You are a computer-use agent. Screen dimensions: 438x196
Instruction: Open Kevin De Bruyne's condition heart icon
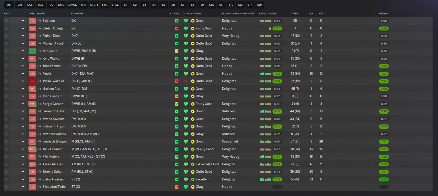point(186,141)
